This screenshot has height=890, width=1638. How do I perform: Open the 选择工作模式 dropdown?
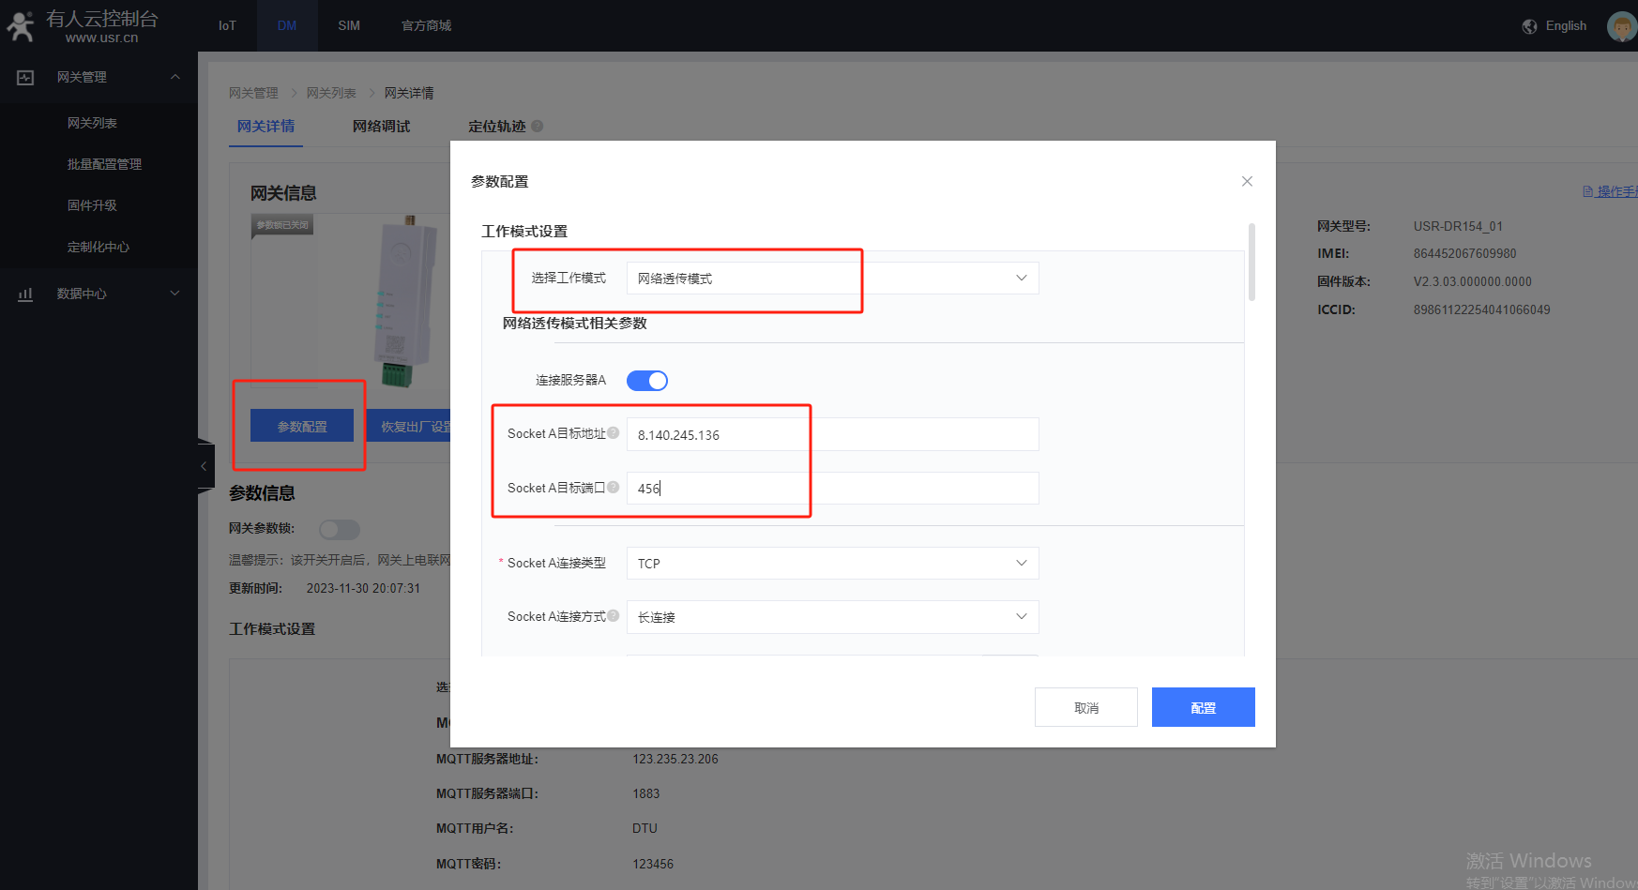(x=831, y=279)
